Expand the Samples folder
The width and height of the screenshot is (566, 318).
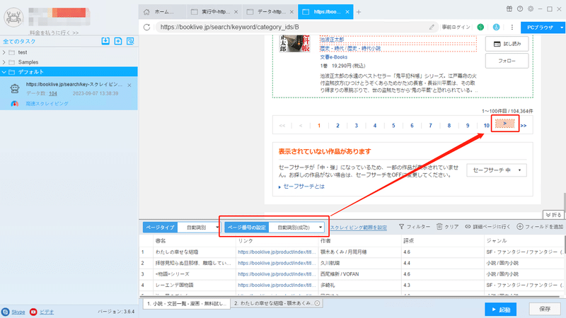click(x=4, y=62)
